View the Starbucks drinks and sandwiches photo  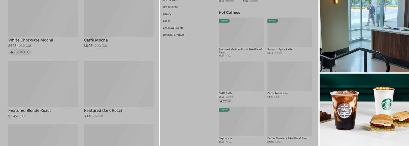364,110
